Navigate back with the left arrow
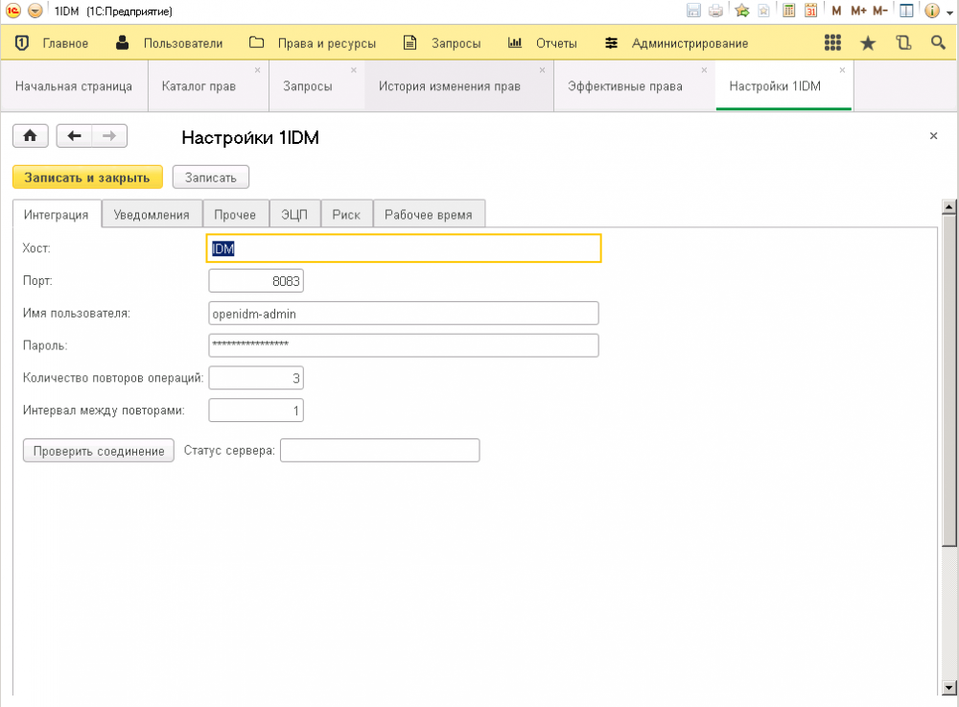This screenshot has width=959, height=707. tap(74, 136)
